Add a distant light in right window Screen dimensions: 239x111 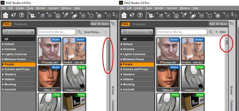coord(160,15)
